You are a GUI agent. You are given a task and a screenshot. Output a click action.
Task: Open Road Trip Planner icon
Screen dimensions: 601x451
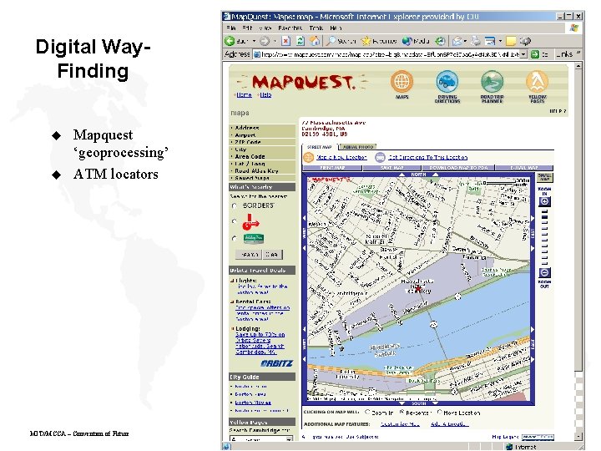click(x=492, y=81)
